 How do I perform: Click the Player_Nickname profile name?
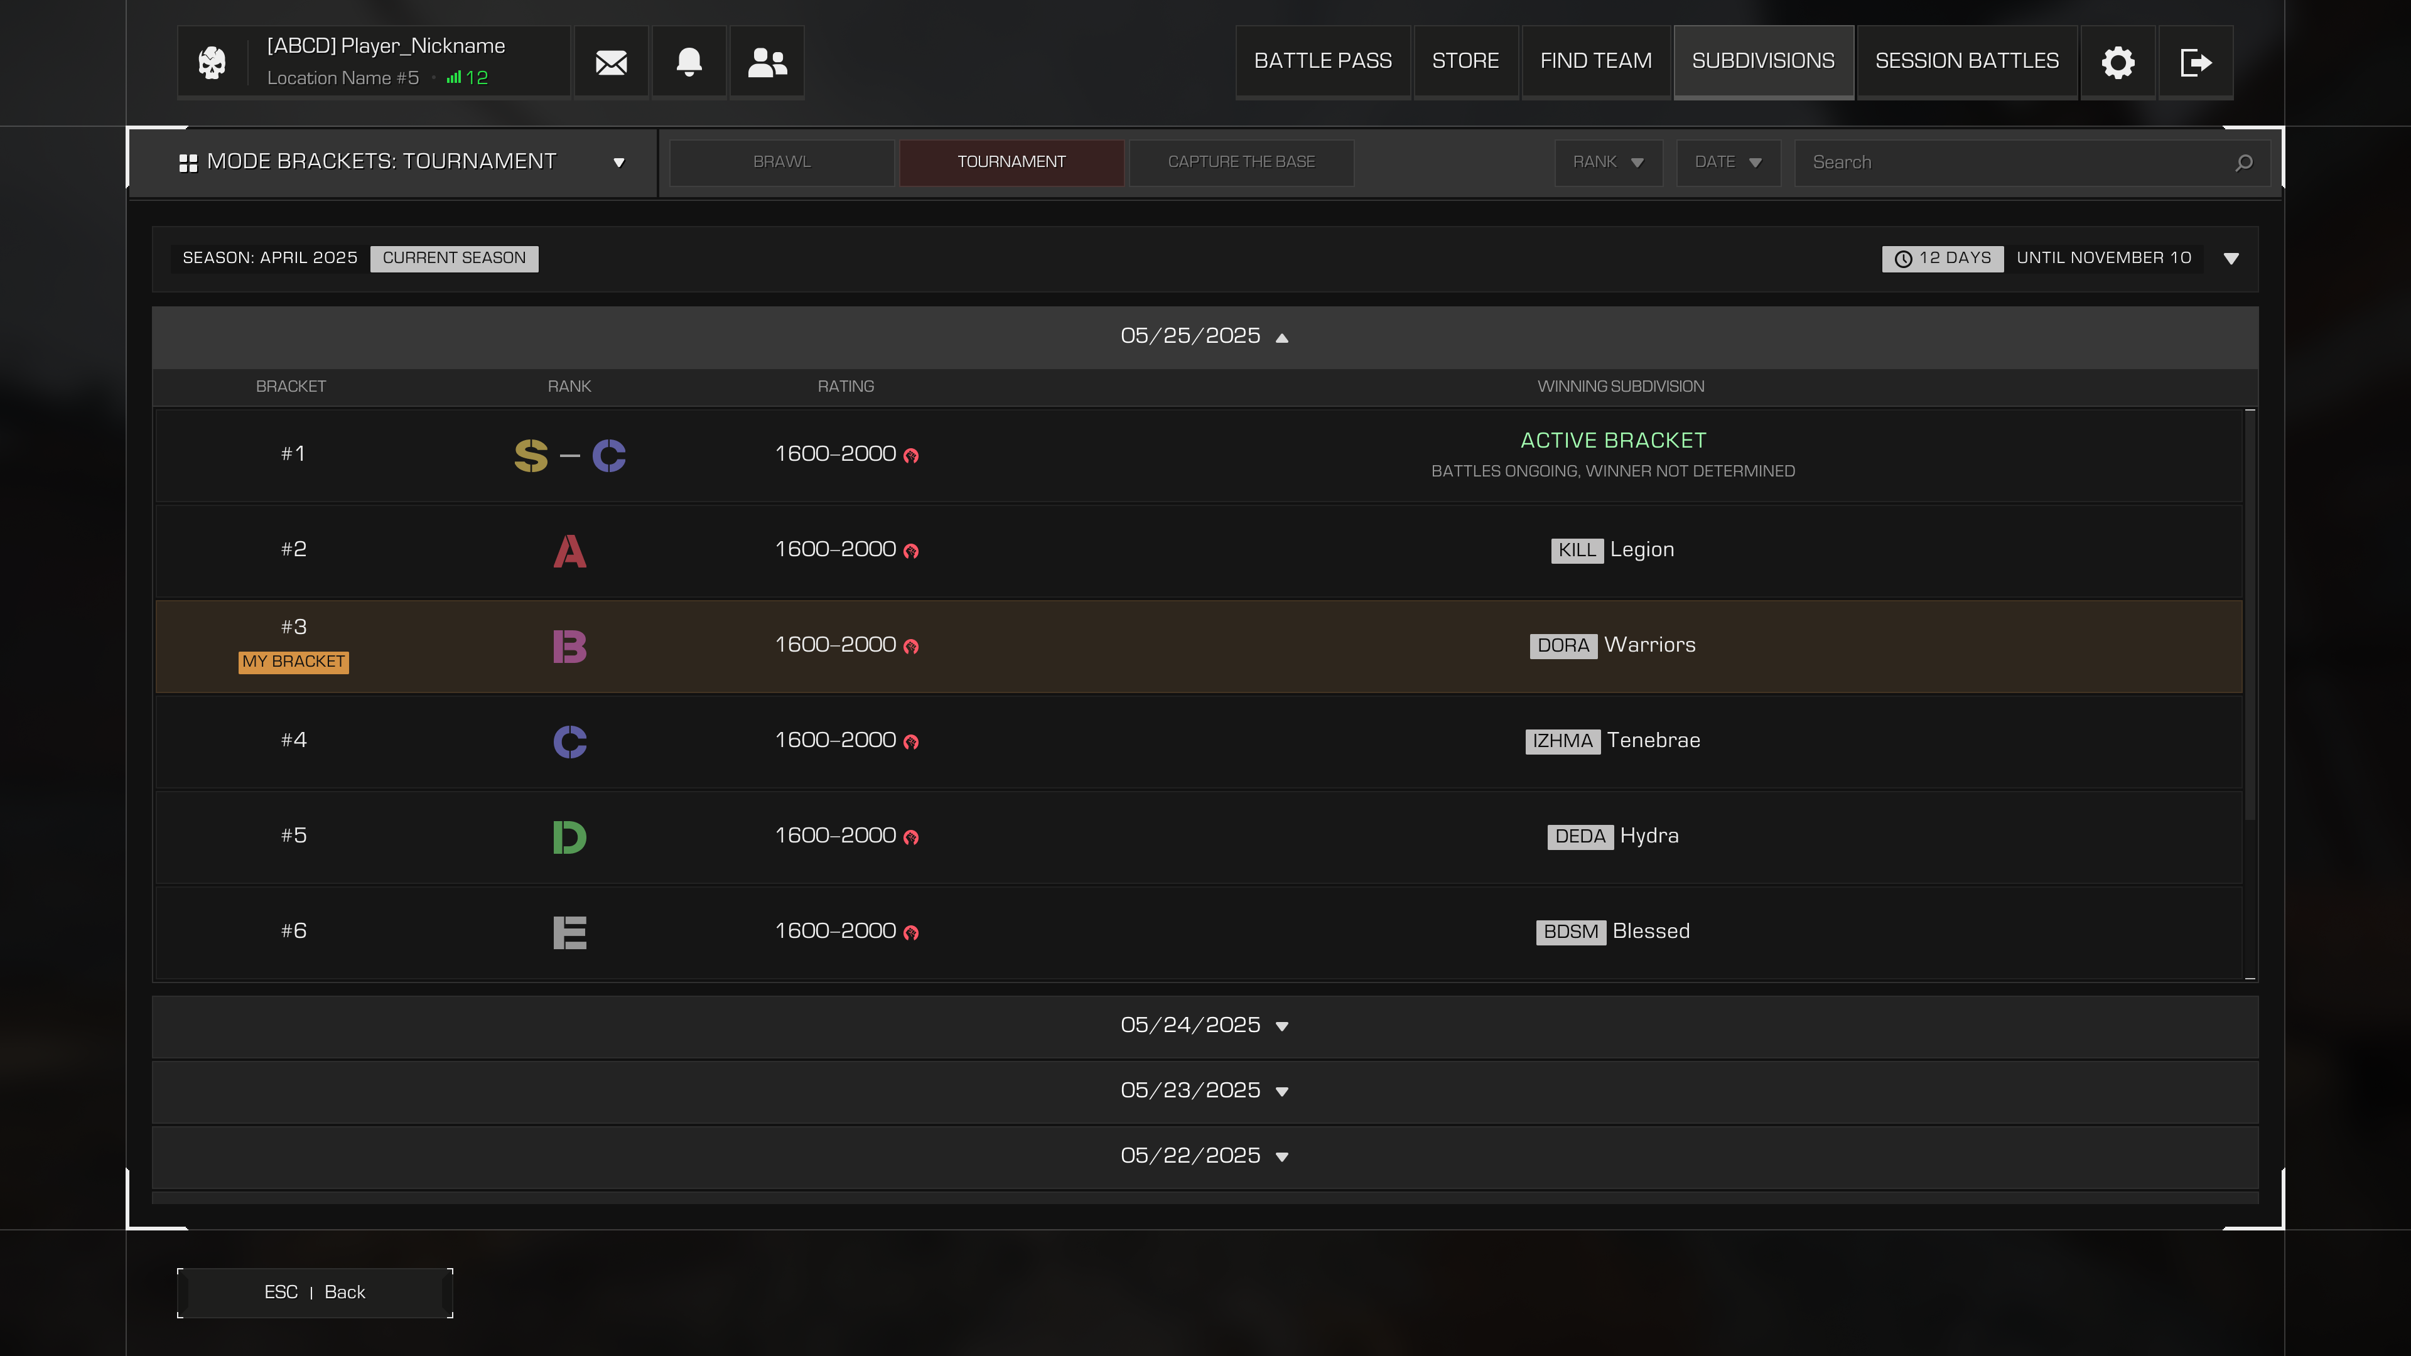click(386, 46)
